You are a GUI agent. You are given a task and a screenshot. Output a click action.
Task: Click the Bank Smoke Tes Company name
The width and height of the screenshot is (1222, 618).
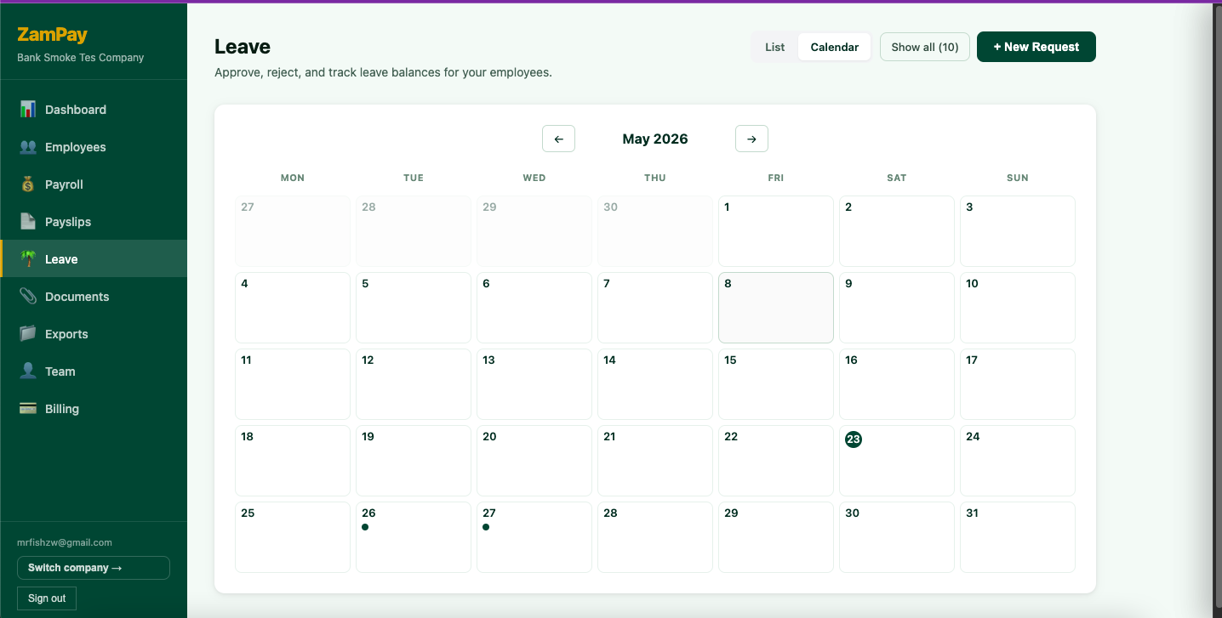[x=81, y=58]
